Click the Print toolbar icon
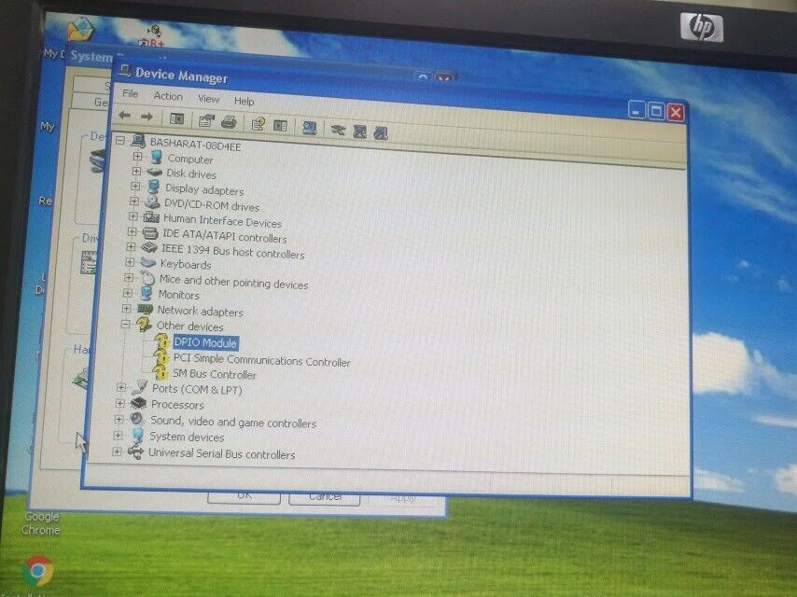This screenshot has width=797, height=597. 229,122
